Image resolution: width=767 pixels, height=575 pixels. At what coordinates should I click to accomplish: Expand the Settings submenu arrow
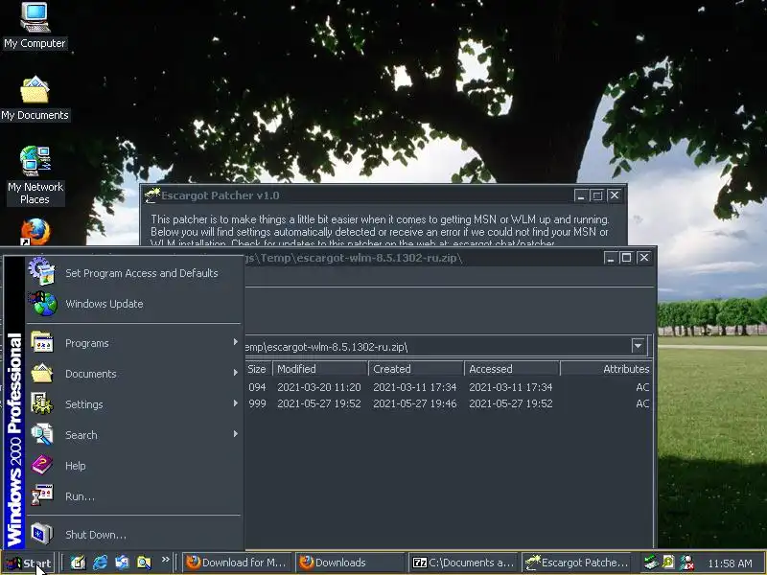click(x=235, y=403)
